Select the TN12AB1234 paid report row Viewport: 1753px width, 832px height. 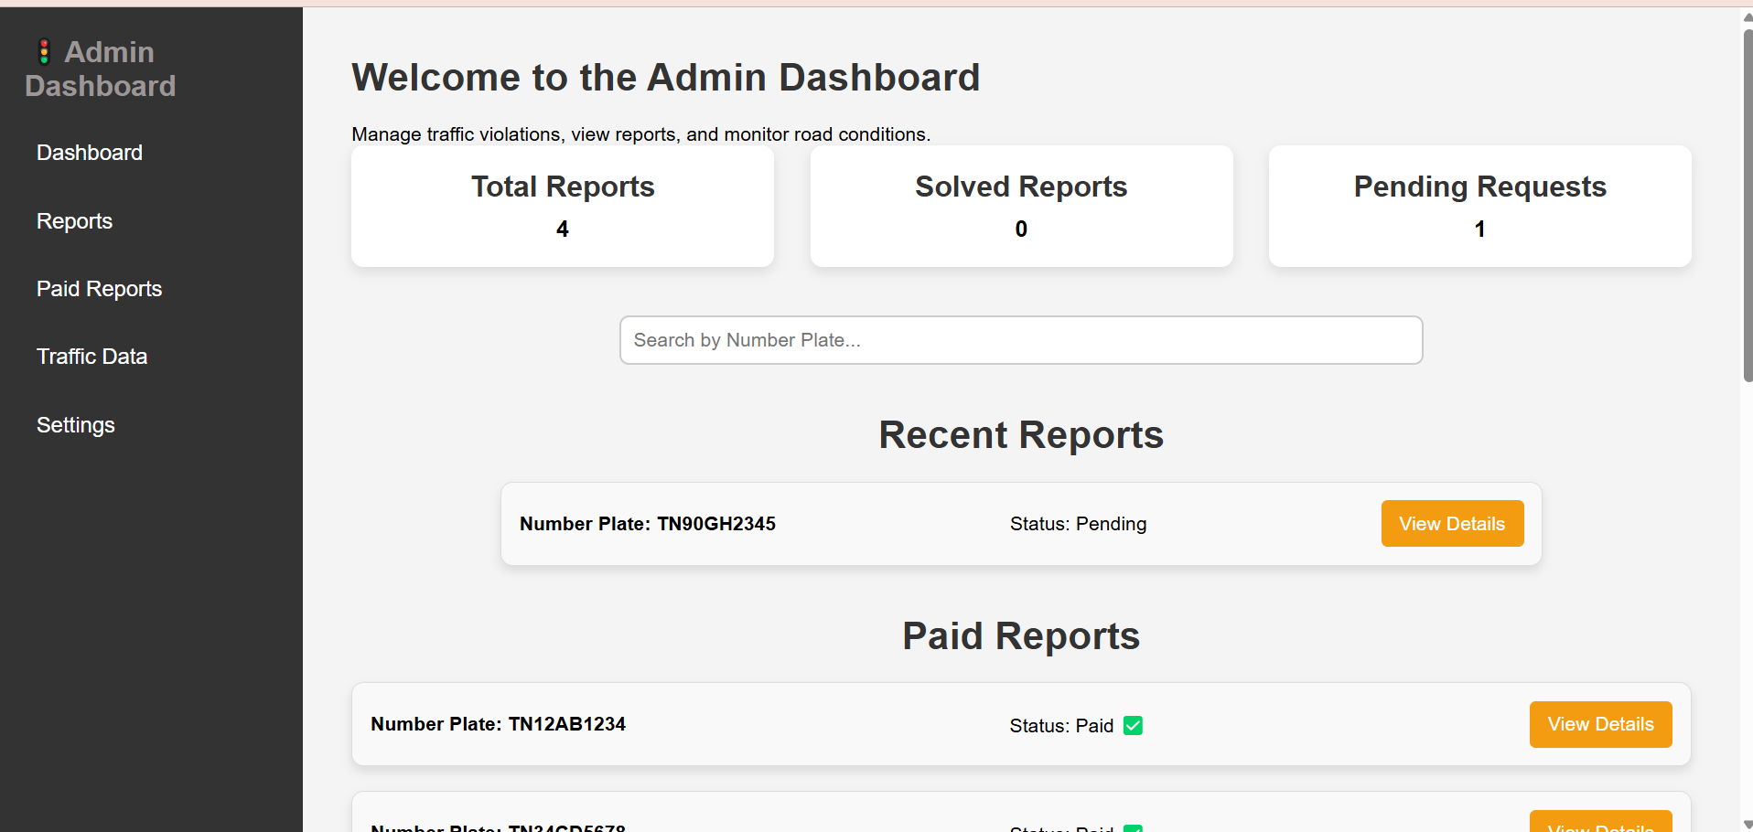pos(1021,724)
